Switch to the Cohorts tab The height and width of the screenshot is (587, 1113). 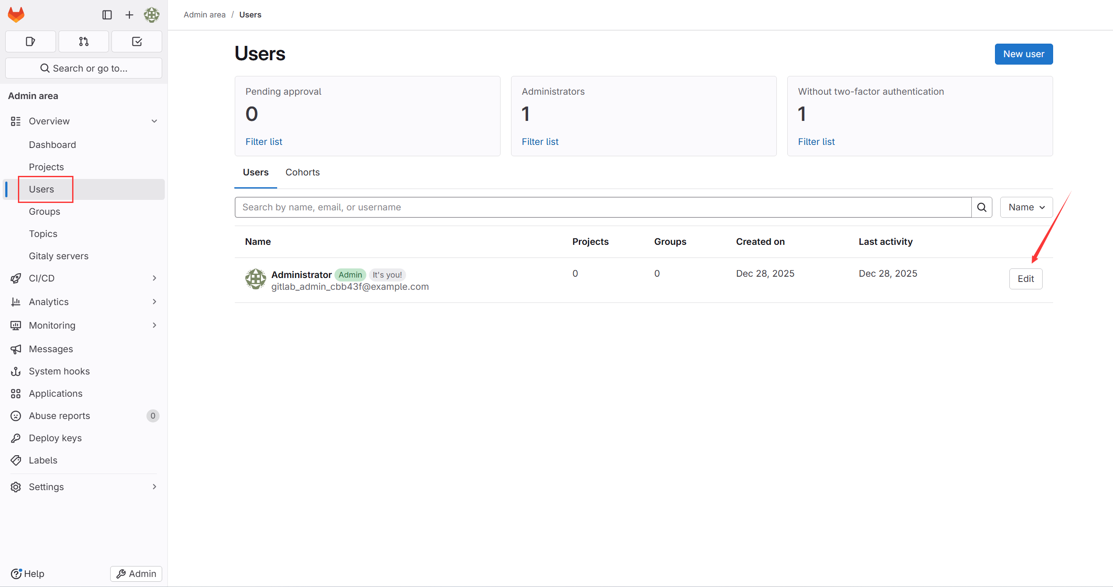(303, 172)
